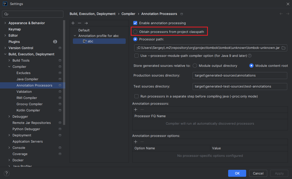The height and width of the screenshot is (179, 292).
Task: Select Module output directory radio button
Action: coord(195,66)
